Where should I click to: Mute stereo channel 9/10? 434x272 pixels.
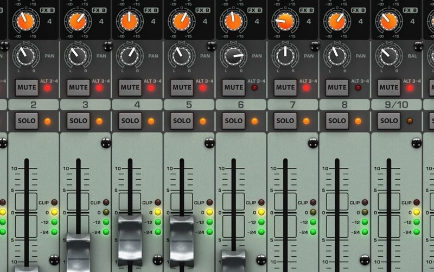click(x=389, y=87)
